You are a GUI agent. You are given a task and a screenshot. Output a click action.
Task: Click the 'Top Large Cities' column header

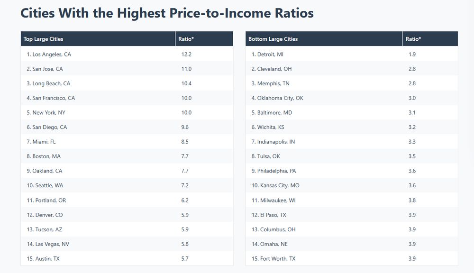click(x=98, y=39)
